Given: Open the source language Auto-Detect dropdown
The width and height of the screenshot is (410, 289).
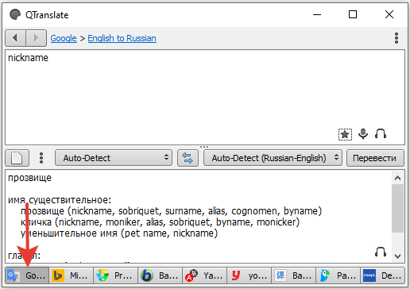Looking at the screenshot, I should [x=114, y=158].
